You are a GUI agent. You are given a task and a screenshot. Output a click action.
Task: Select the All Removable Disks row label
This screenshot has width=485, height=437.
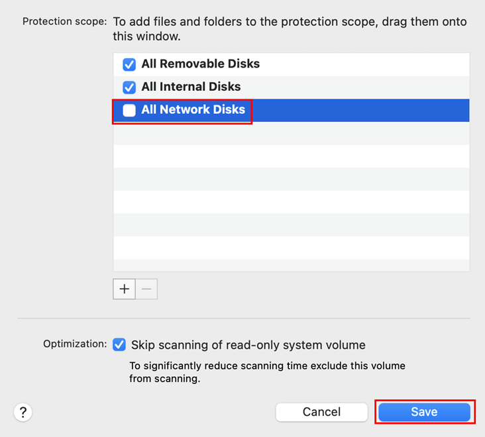200,64
